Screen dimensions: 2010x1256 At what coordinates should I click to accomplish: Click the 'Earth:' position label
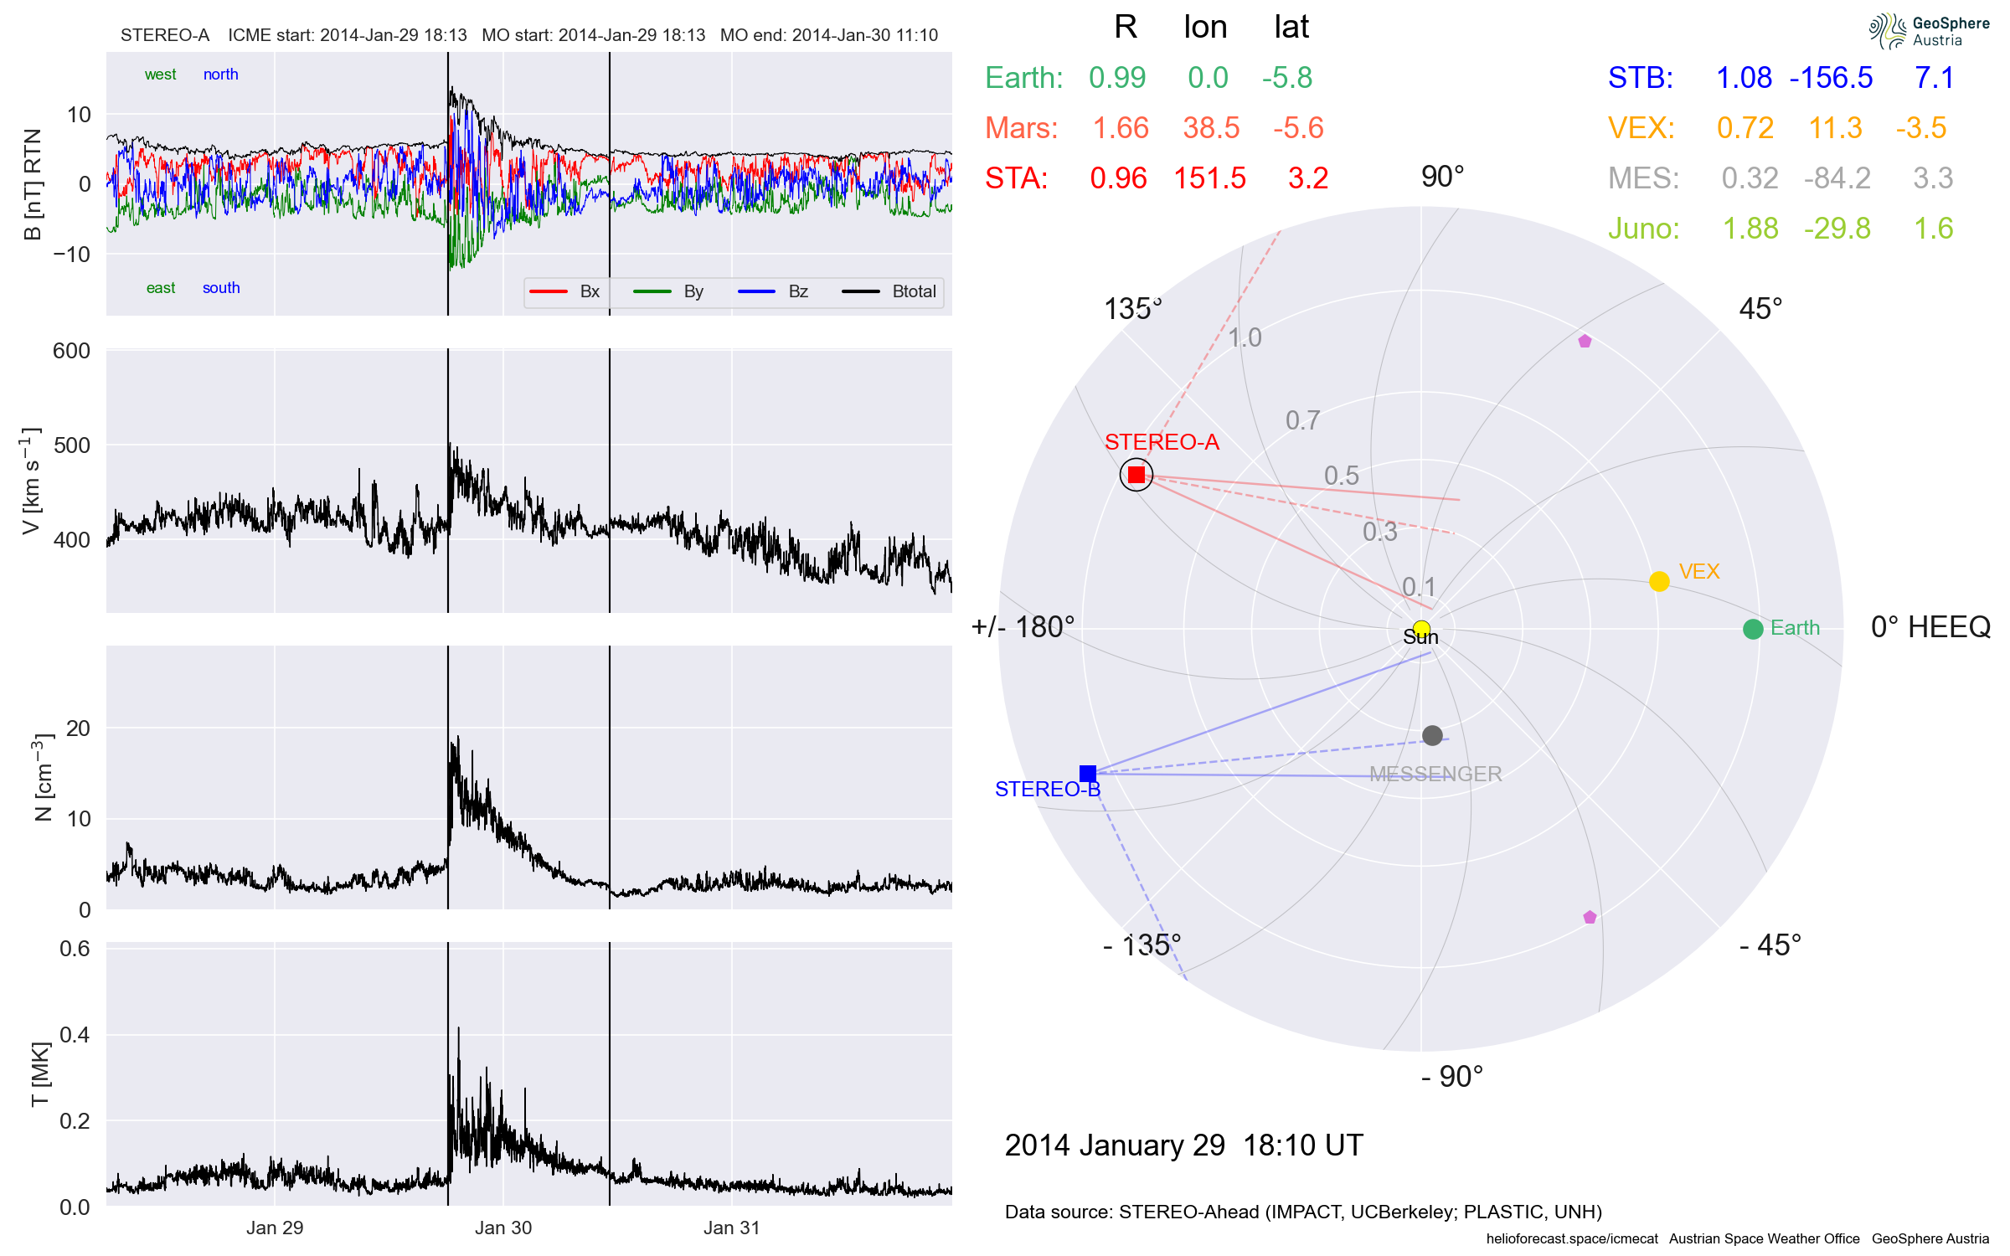1023,78
